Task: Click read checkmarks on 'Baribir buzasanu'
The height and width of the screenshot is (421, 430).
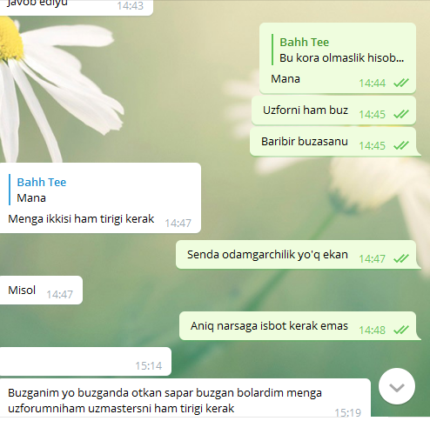Action: click(x=401, y=145)
